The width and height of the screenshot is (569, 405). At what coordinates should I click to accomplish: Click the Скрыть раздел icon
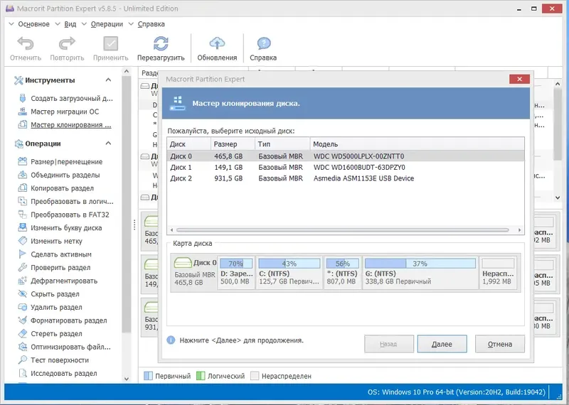[23, 293]
